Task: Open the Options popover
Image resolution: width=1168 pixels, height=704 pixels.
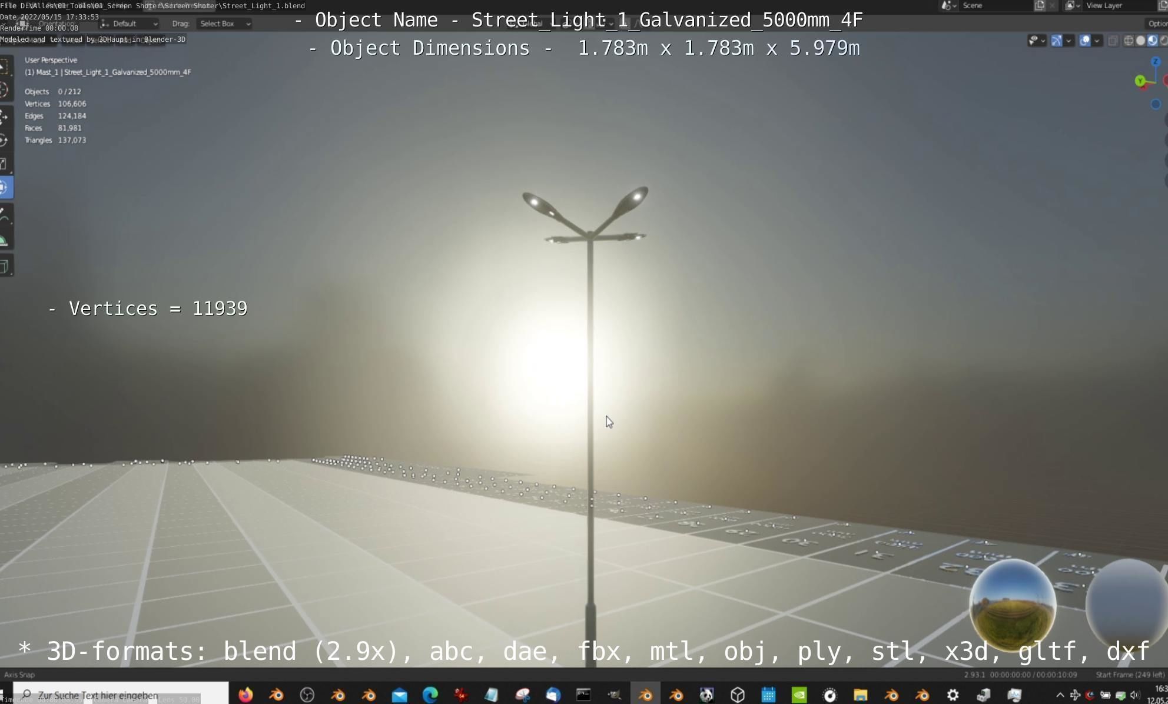Action: pos(1156,24)
